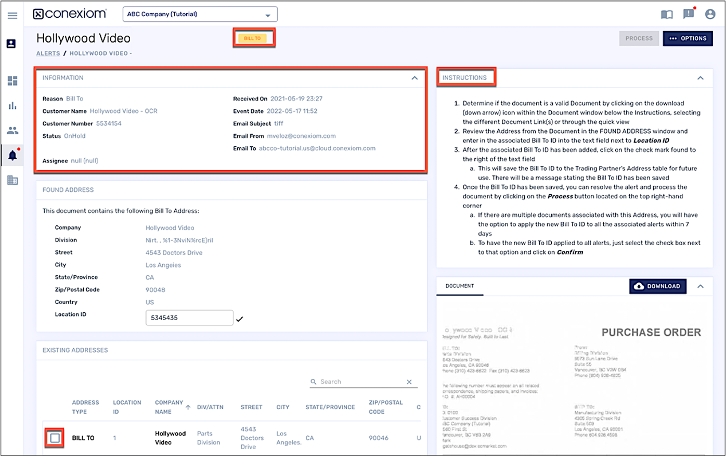Select the DOCUMENT tab
The height and width of the screenshot is (456, 726).
click(460, 286)
